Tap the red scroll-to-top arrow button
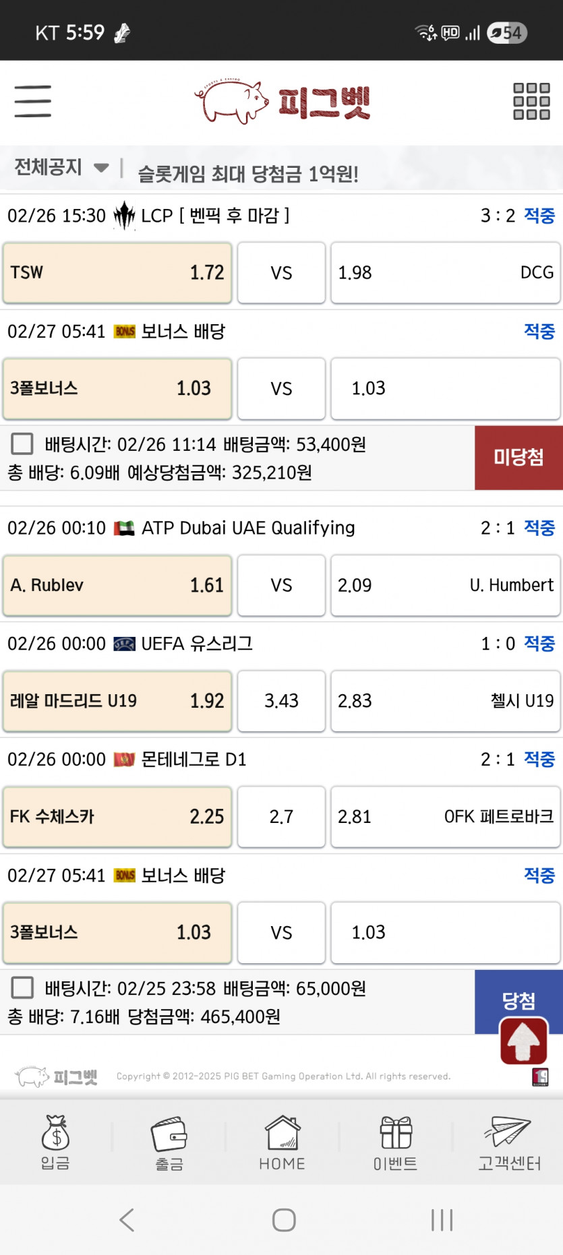 click(523, 1041)
